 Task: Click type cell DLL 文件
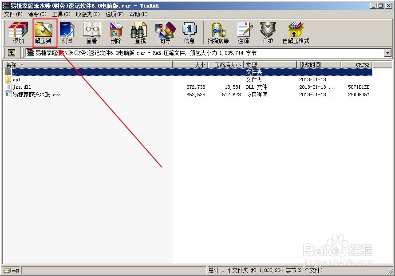pos(257,87)
